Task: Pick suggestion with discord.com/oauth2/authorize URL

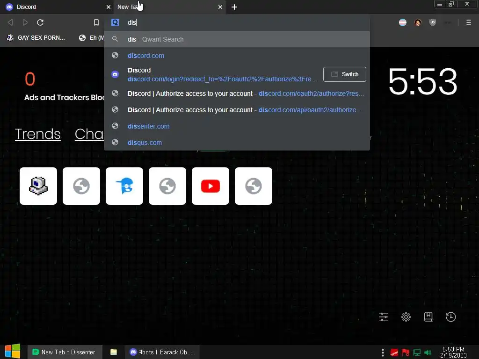Action: (237, 93)
